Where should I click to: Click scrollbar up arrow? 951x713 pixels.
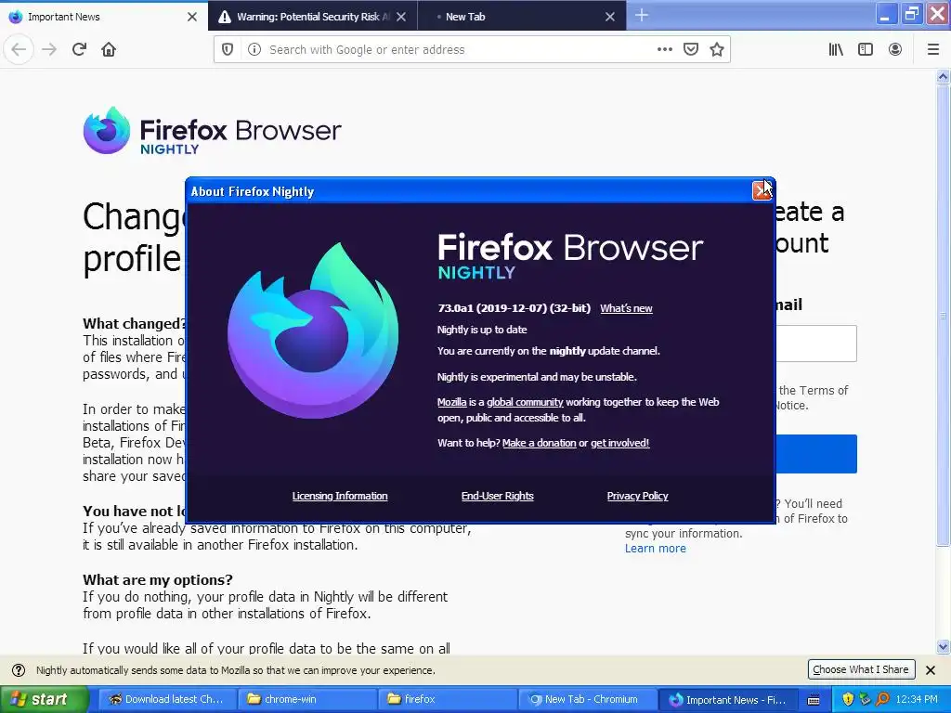pos(943,76)
